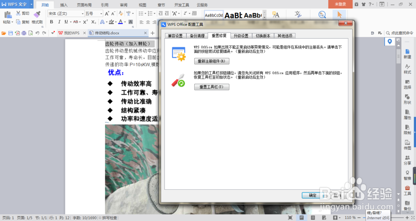Toggle superscript X² formatting

click(x=85, y=22)
